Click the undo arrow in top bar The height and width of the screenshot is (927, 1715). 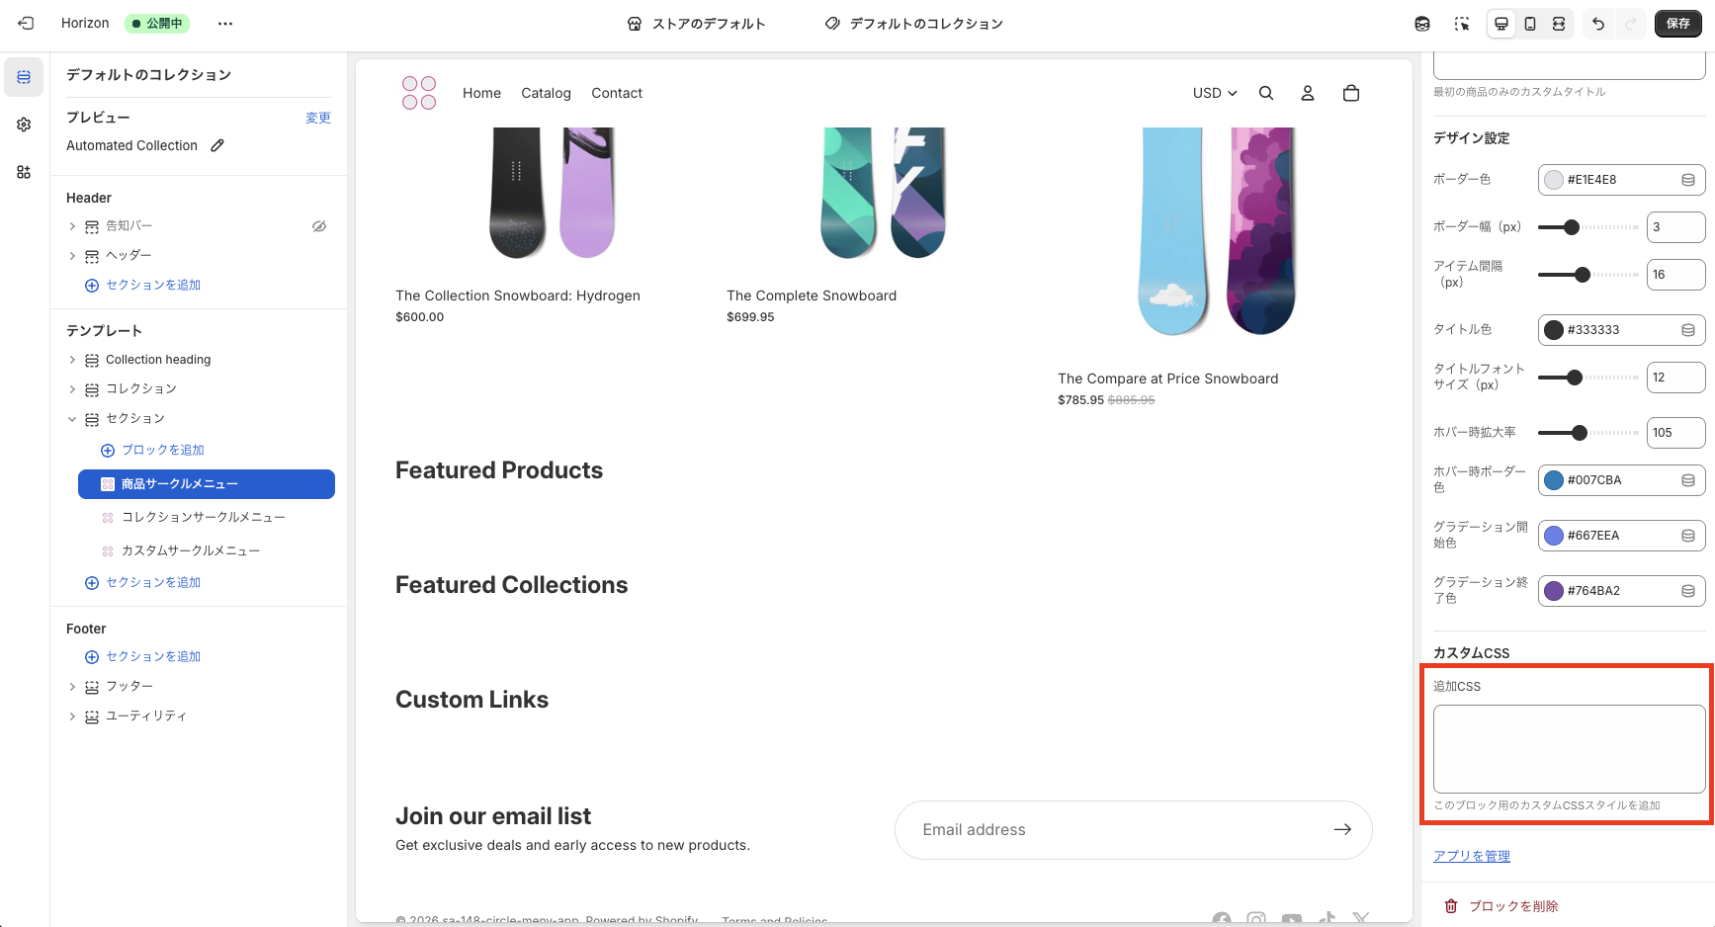(1598, 24)
